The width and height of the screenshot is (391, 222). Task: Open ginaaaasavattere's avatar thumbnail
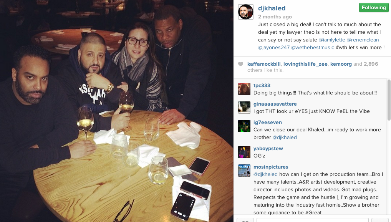click(x=244, y=108)
